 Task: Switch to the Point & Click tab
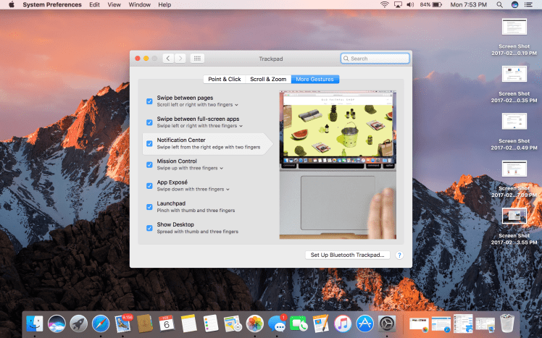(225, 79)
